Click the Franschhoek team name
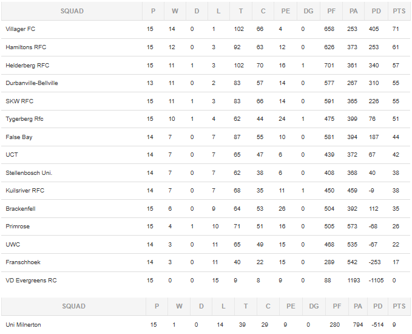 pyautogui.click(x=23, y=262)
